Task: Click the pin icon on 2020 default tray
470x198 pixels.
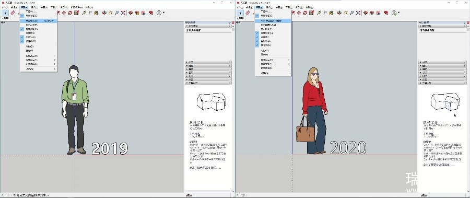Action: point(465,22)
